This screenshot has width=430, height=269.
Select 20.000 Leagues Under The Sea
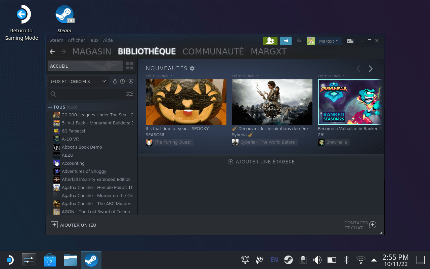[x=93, y=115]
